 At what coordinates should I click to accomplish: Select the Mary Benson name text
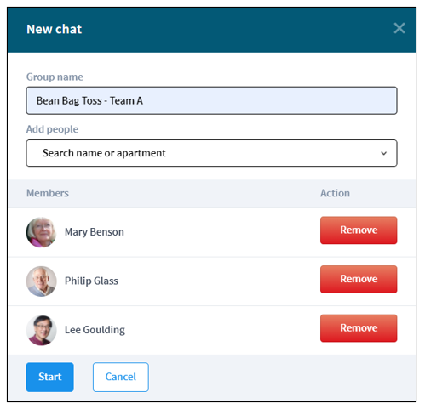point(95,232)
